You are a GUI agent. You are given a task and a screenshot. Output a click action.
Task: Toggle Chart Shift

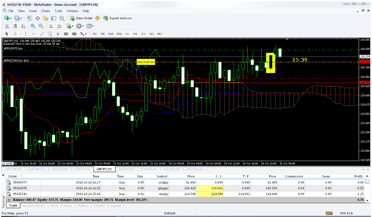coord(59,26)
